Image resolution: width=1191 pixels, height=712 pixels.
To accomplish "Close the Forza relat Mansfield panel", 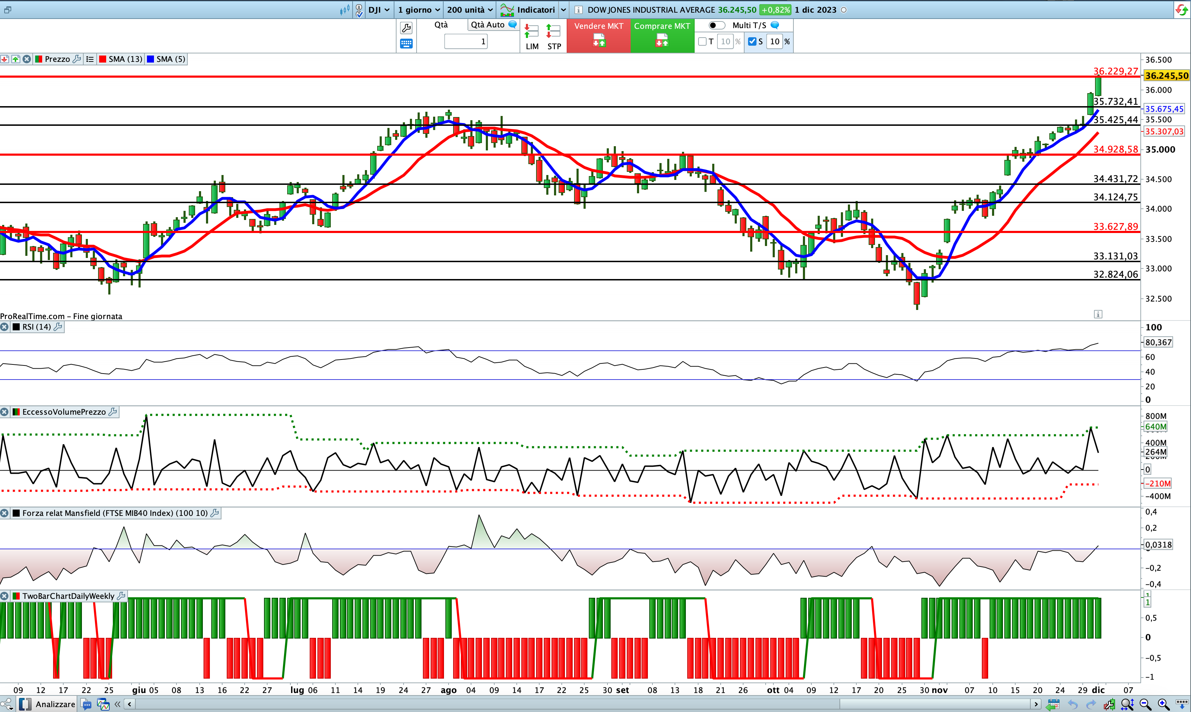I will (4, 513).
